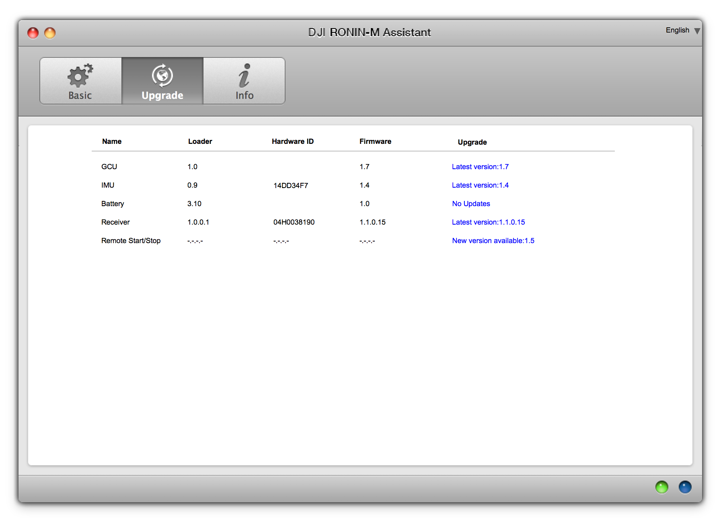Click the Loader column header
The width and height of the screenshot is (723, 528).
coord(200,141)
